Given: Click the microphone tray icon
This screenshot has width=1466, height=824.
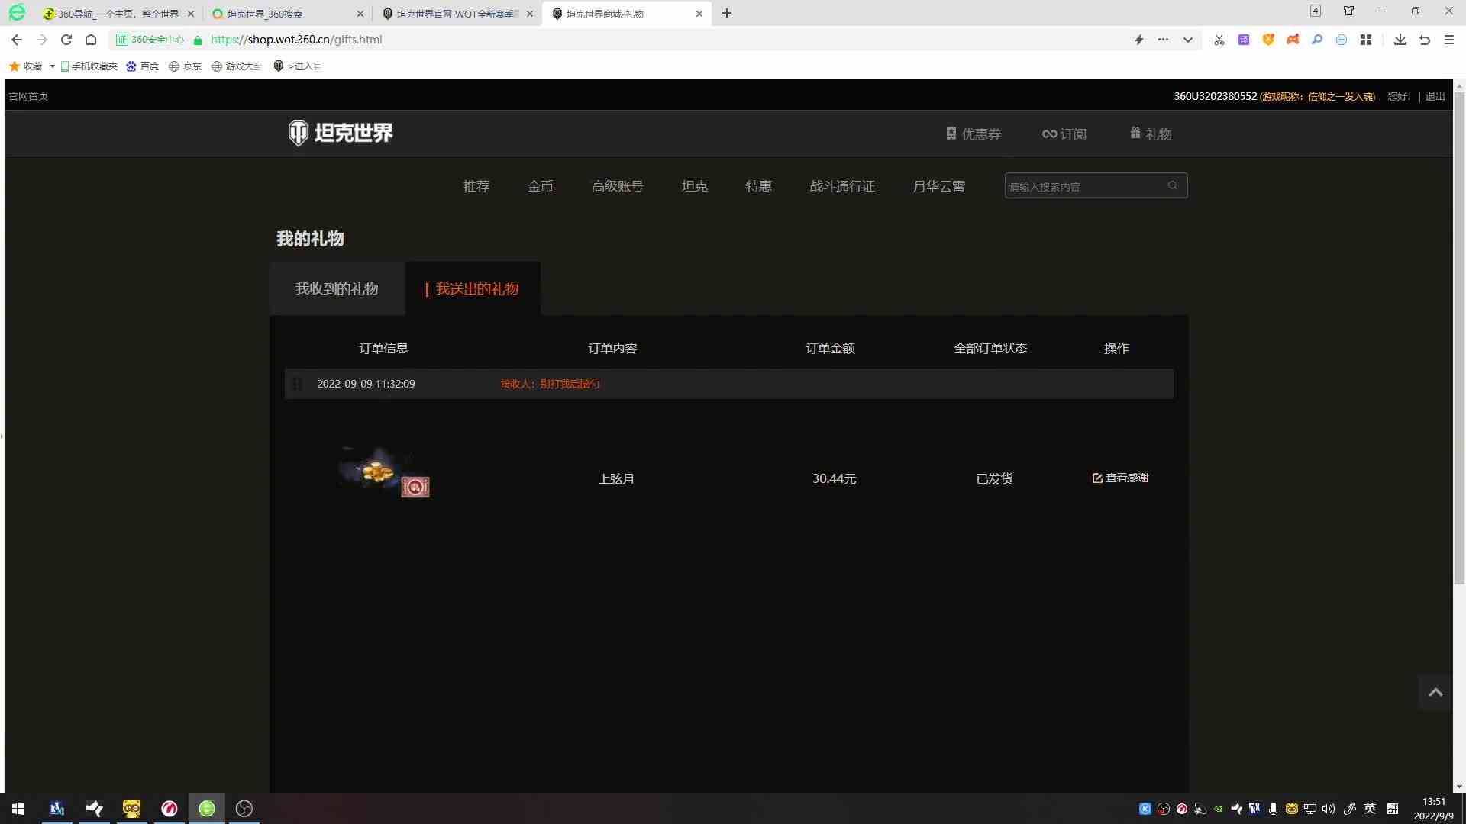Looking at the screenshot, I should [1273, 809].
